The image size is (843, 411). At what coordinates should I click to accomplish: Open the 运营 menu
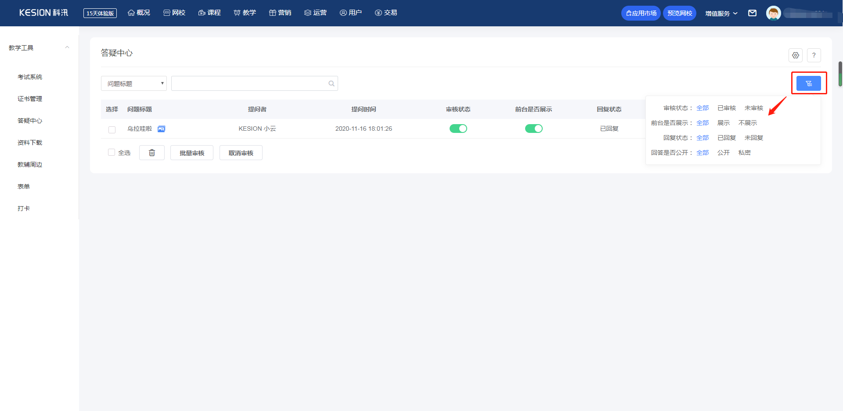(315, 13)
